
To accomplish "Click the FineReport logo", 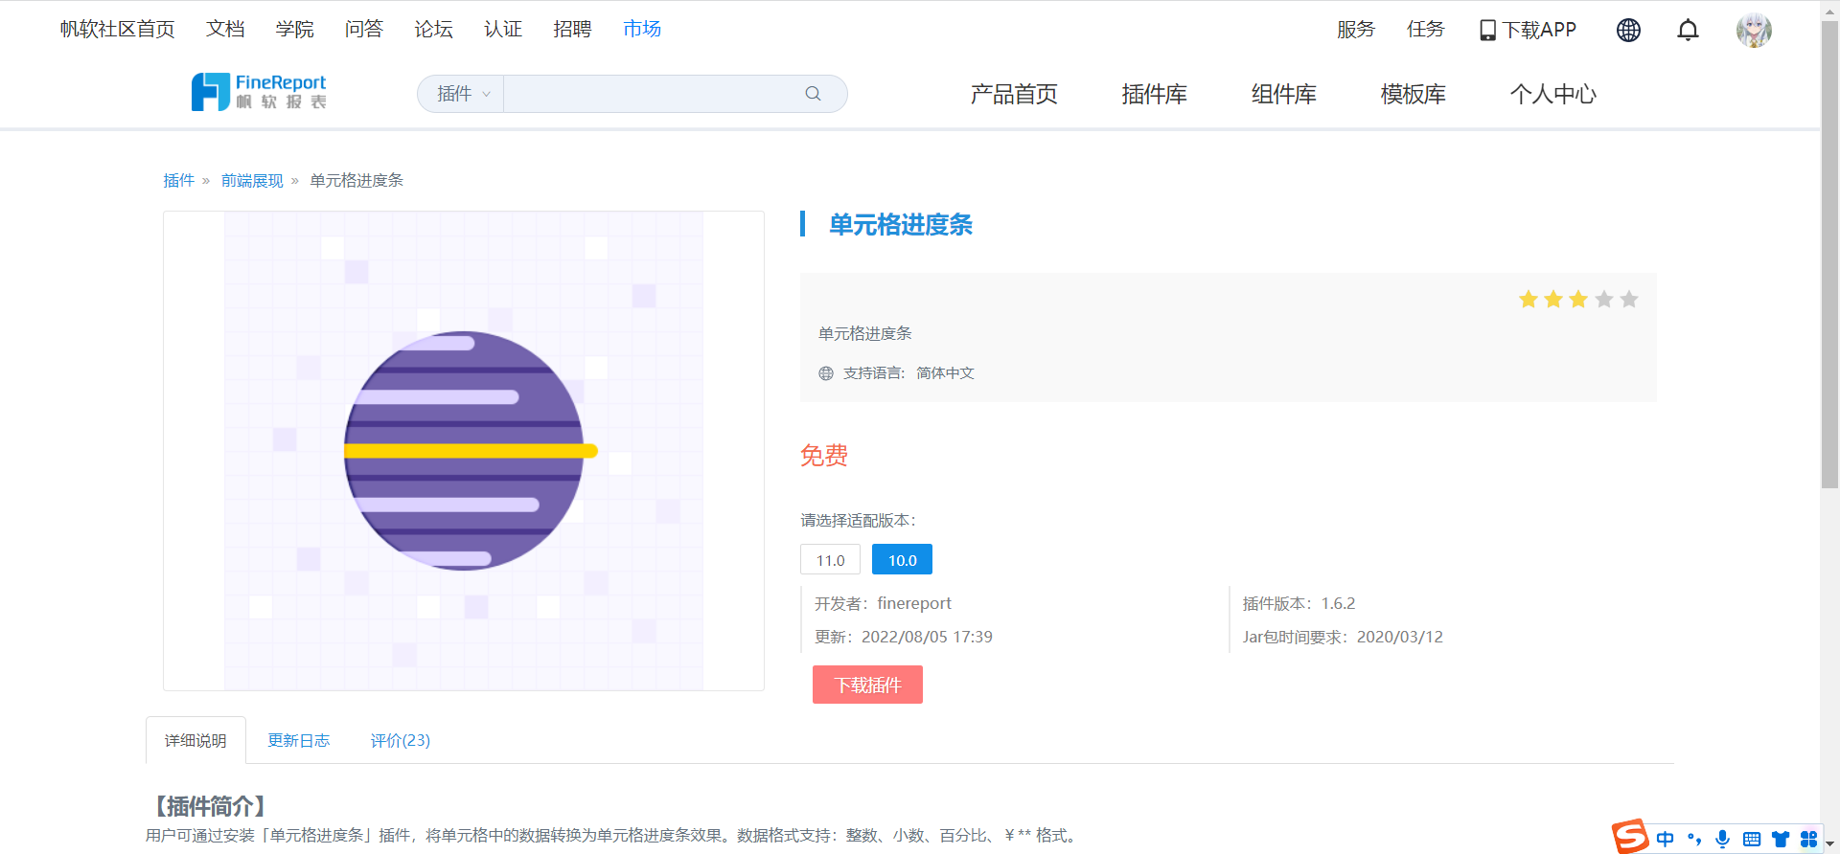I will pos(259,92).
